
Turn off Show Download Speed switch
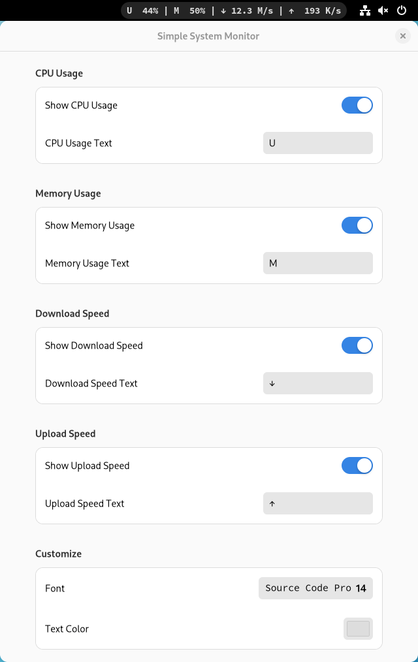pos(357,345)
